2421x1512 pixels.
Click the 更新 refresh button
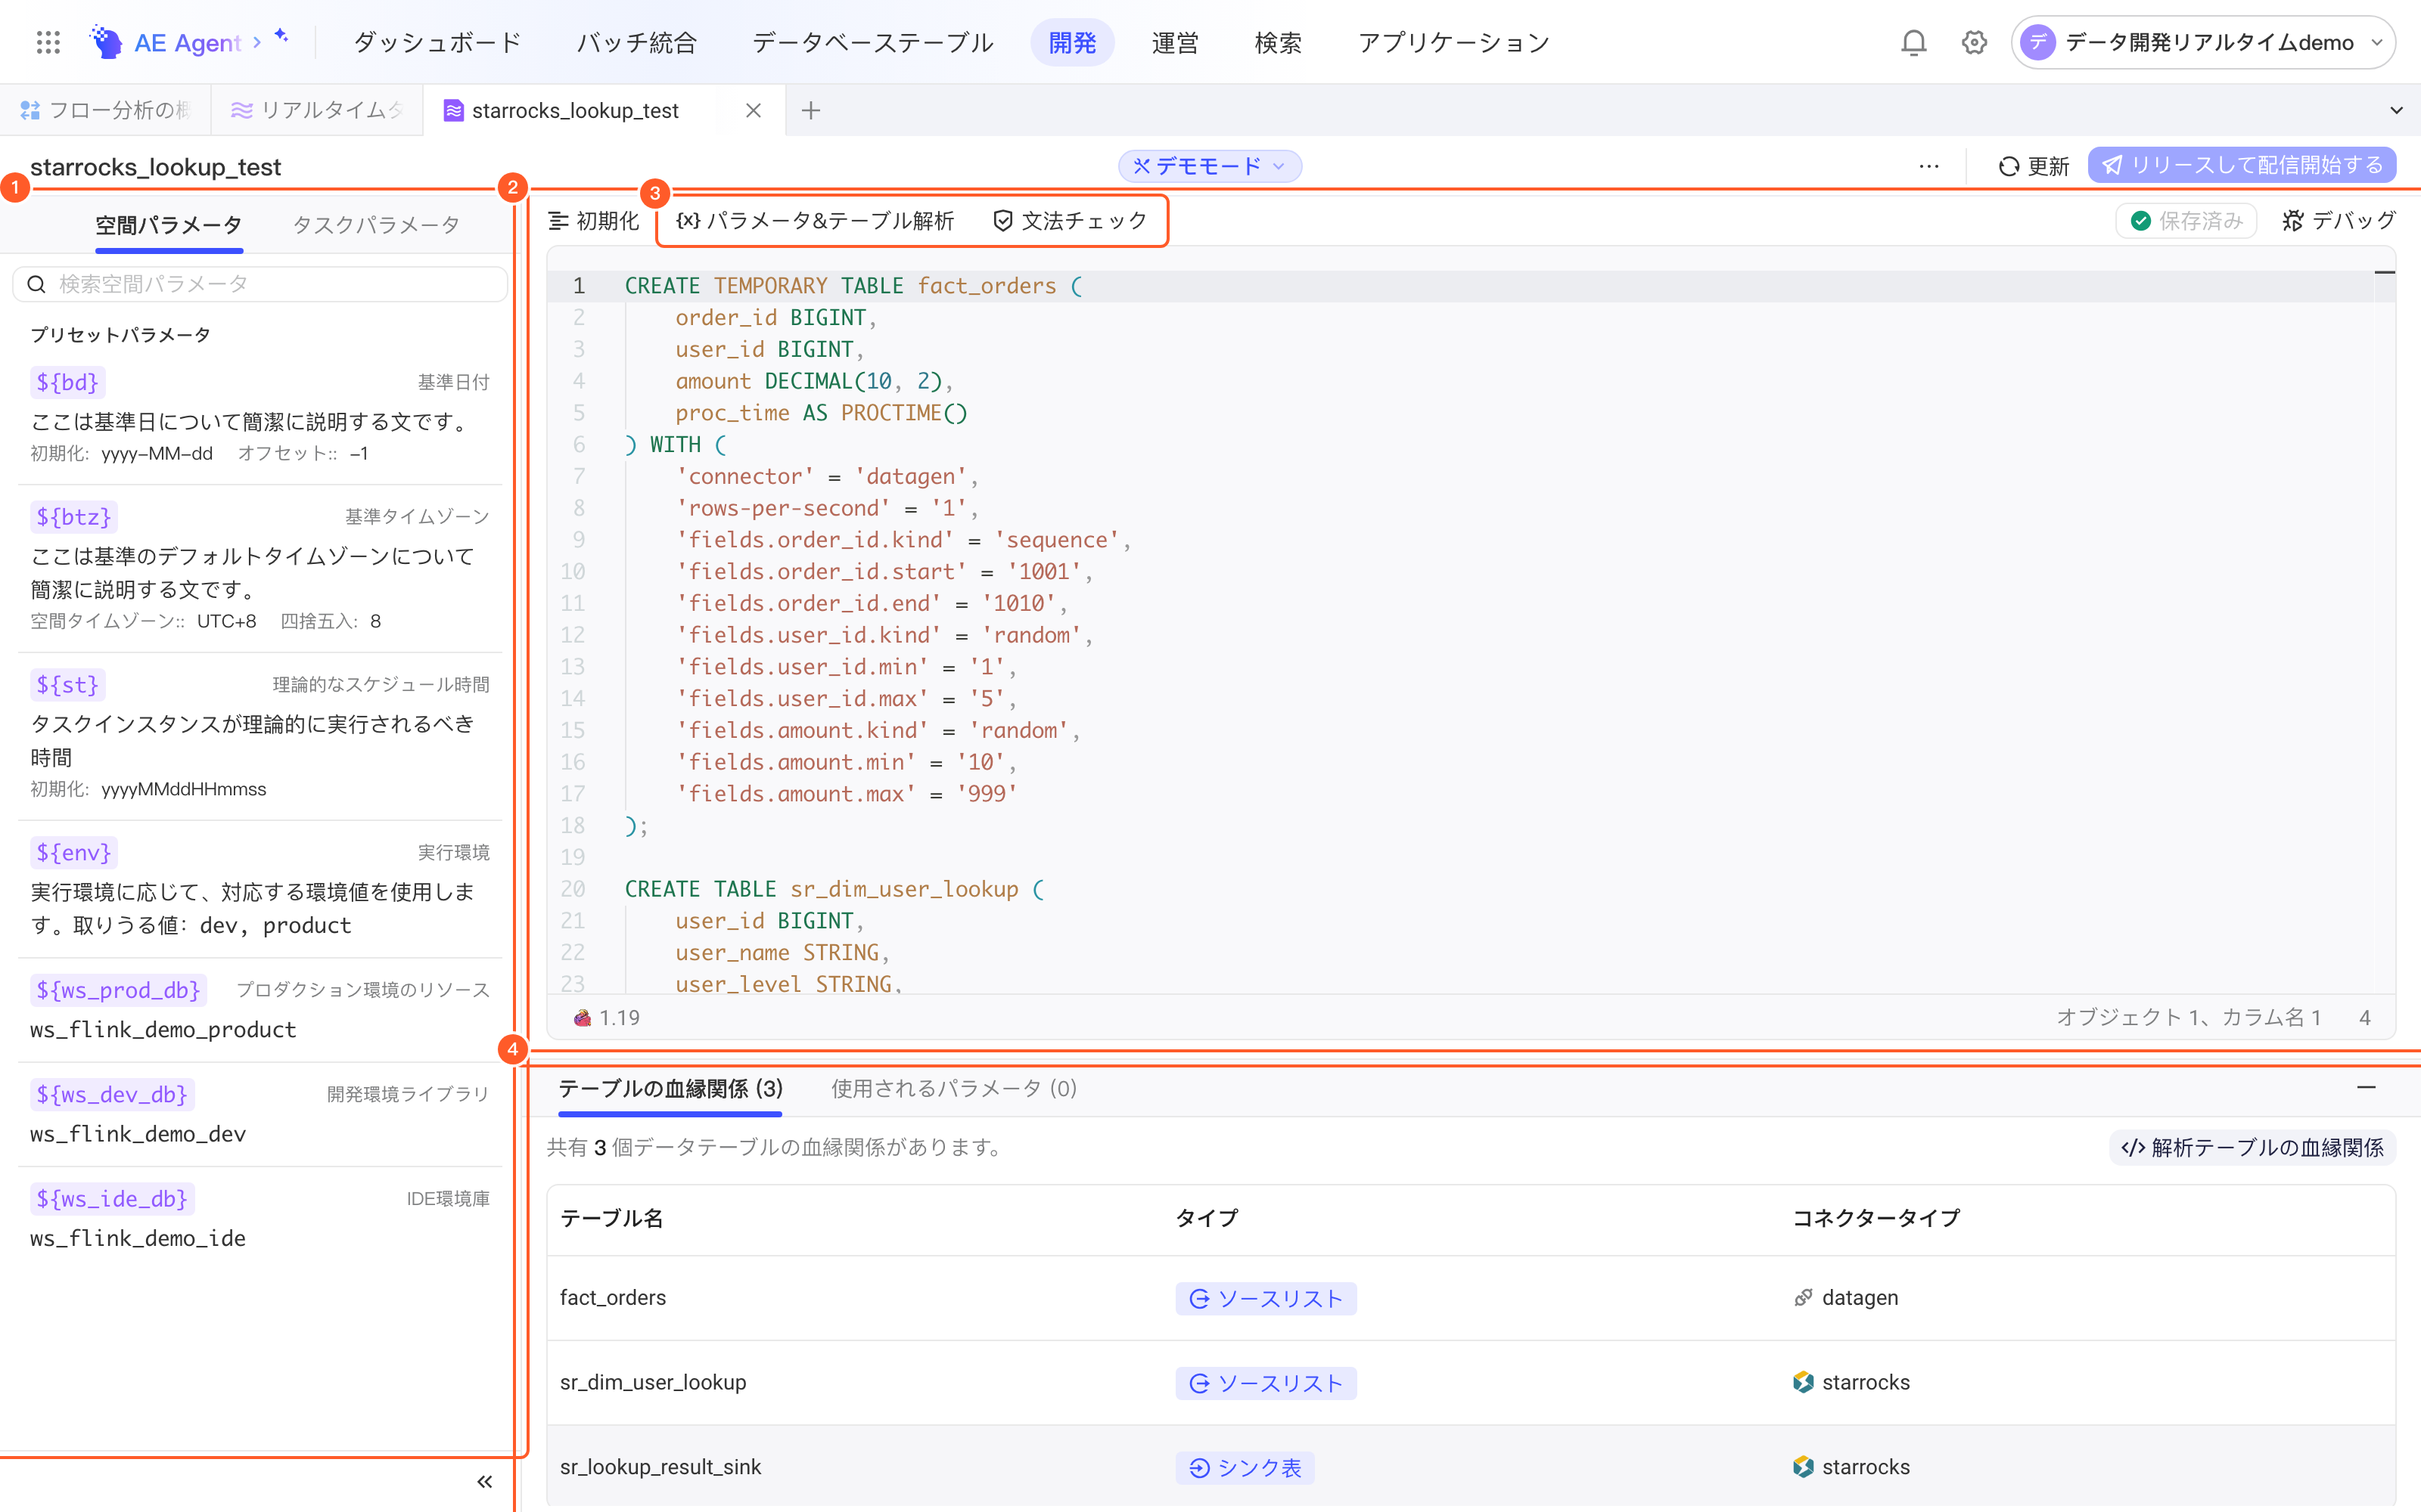[x=2033, y=166]
